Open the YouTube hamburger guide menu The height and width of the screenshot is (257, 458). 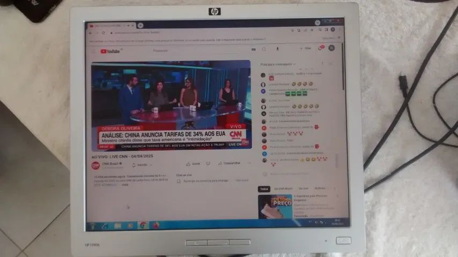(x=93, y=51)
